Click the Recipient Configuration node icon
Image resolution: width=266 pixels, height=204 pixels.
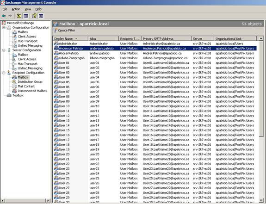click(9, 73)
